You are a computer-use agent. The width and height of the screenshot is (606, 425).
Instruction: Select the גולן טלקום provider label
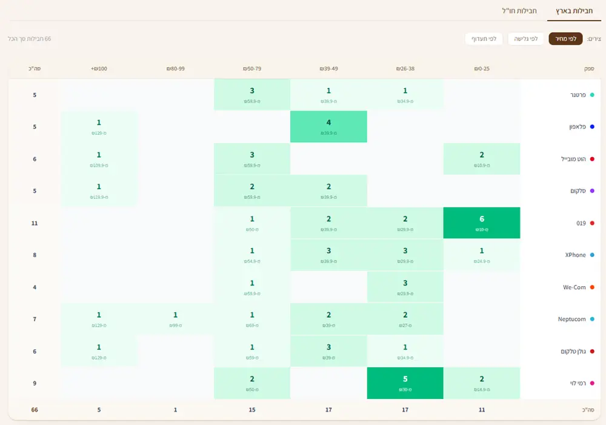tap(573, 351)
